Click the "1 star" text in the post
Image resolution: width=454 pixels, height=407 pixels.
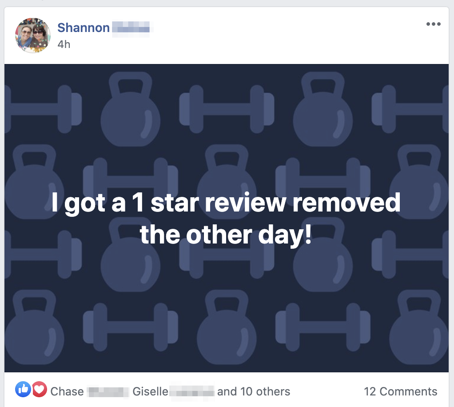(165, 202)
